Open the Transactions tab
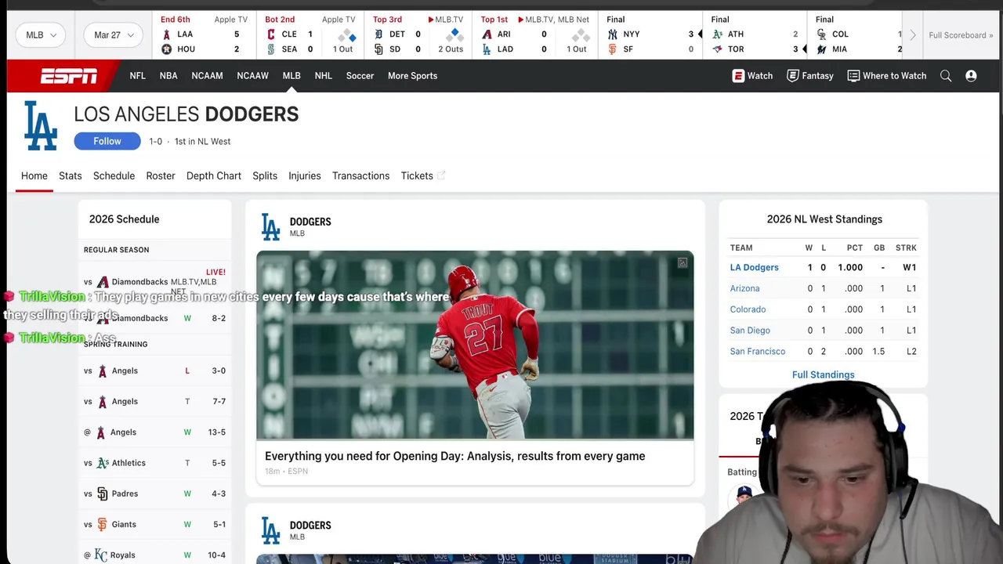 [360, 175]
